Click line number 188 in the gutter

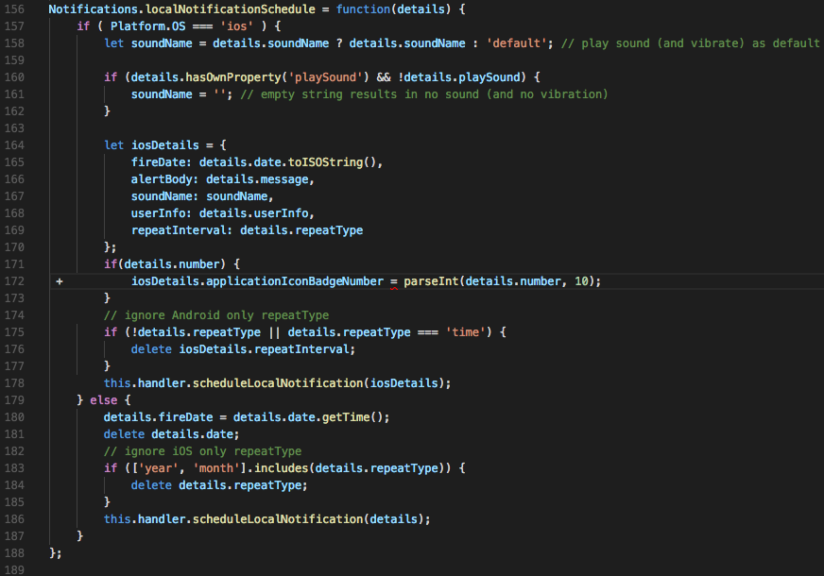pyautogui.click(x=14, y=553)
